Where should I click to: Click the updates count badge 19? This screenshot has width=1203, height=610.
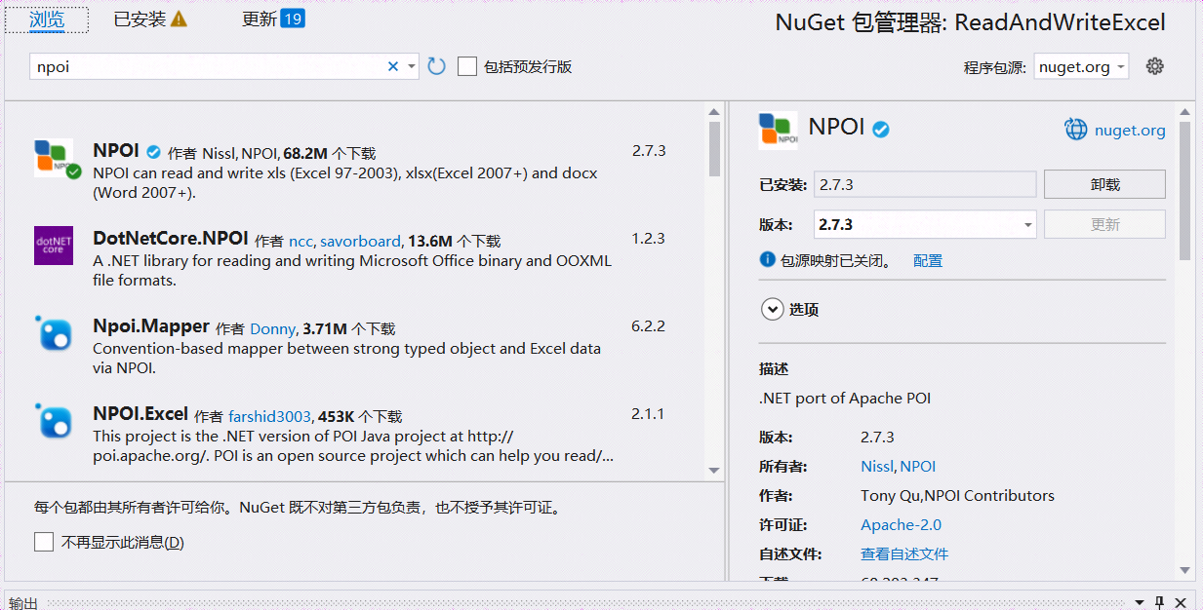coord(293,19)
